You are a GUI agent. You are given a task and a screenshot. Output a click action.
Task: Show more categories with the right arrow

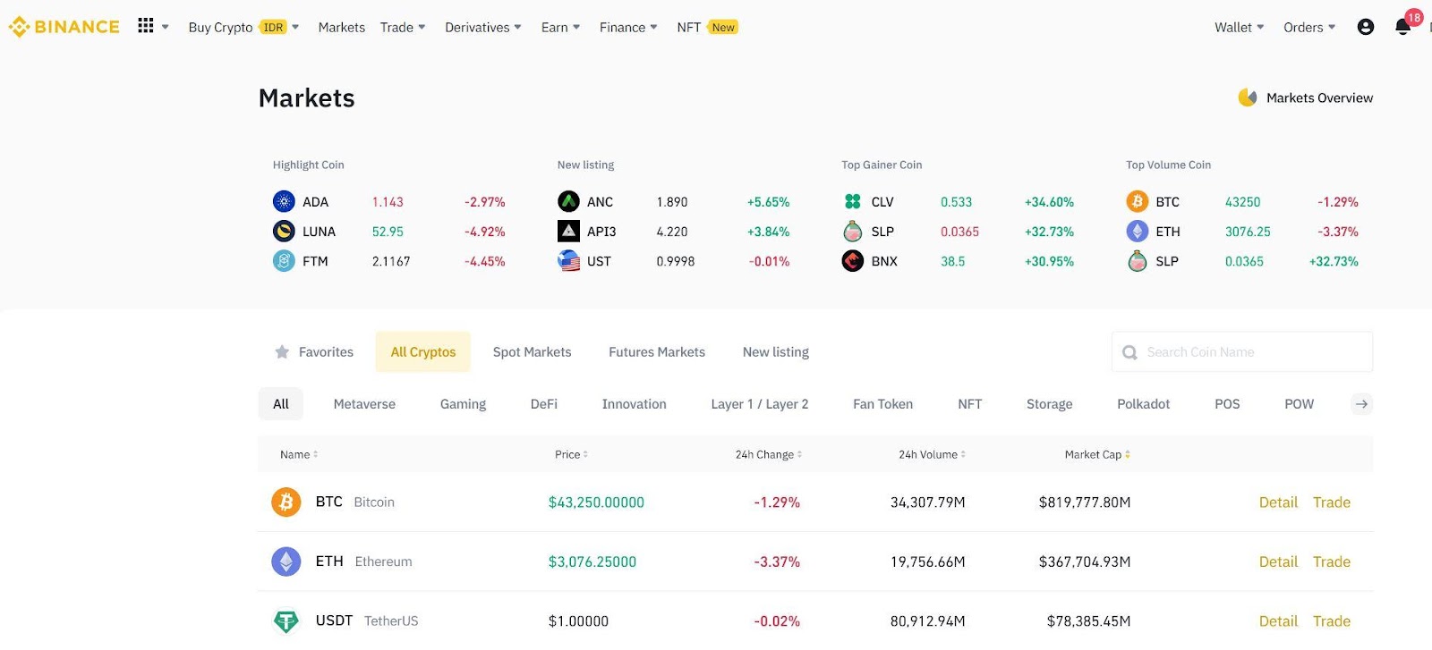(x=1361, y=404)
